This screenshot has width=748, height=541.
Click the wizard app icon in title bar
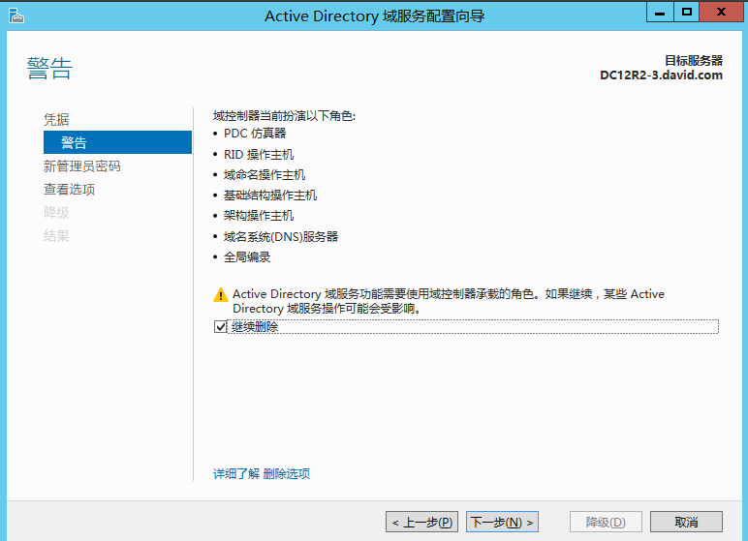[16, 15]
